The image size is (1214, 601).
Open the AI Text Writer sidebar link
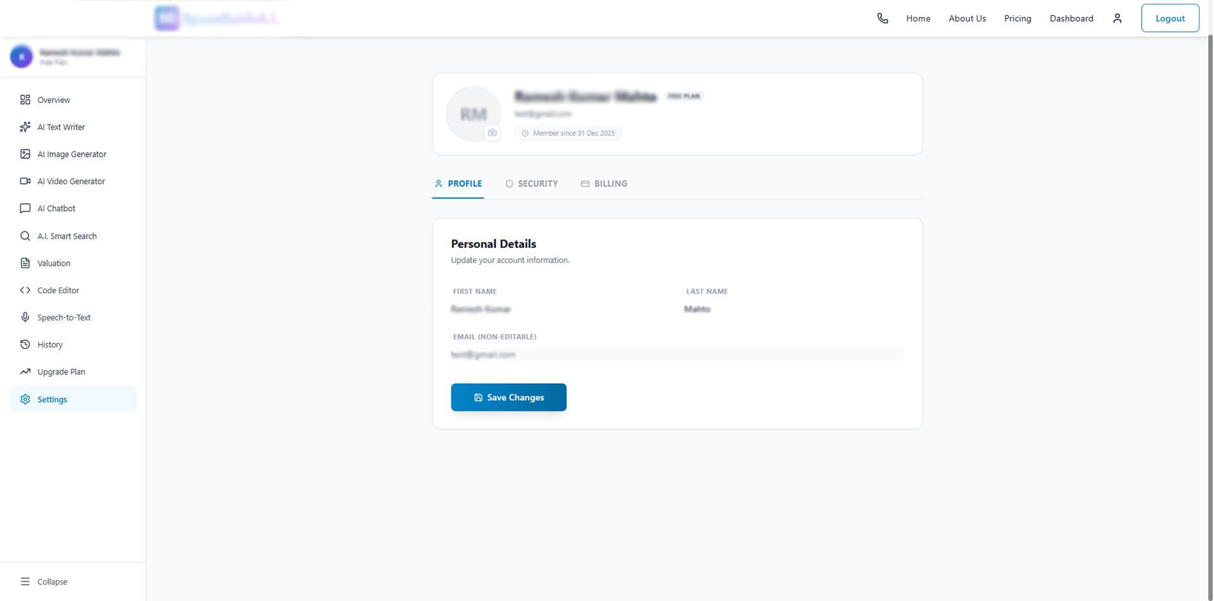tap(73, 127)
